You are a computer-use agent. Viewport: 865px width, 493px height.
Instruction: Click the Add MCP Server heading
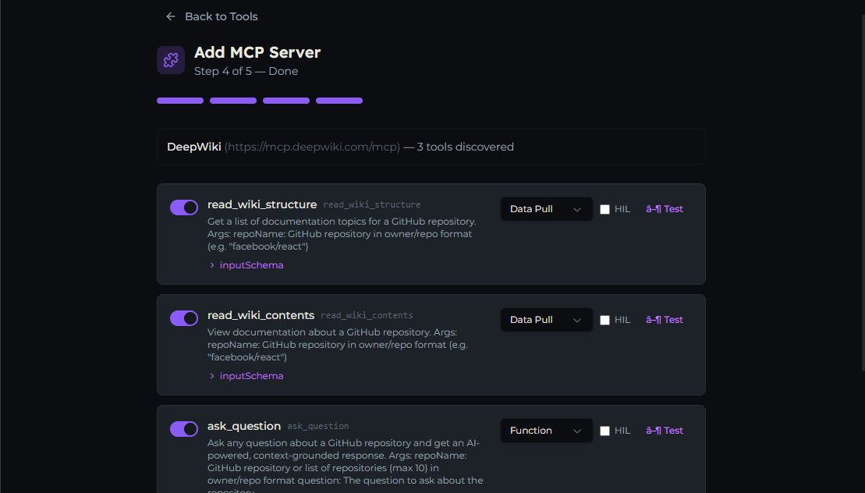click(257, 52)
